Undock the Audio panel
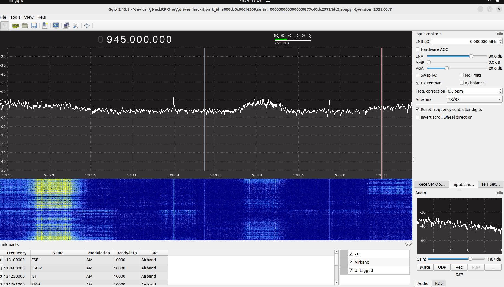 pos(498,193)
